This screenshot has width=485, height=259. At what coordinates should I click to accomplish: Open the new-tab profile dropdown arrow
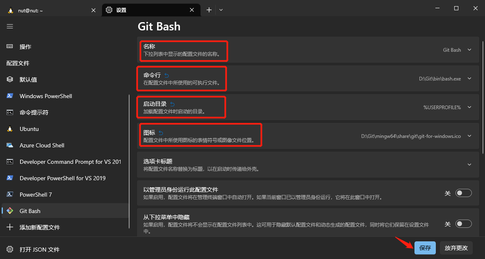(221, 10)
